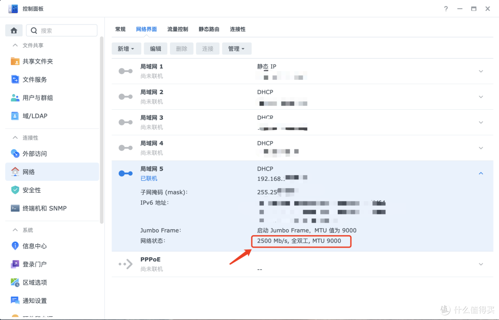Open 用户与群组 settings
Viewport: 499px width, 320px height.
(52, 98)
